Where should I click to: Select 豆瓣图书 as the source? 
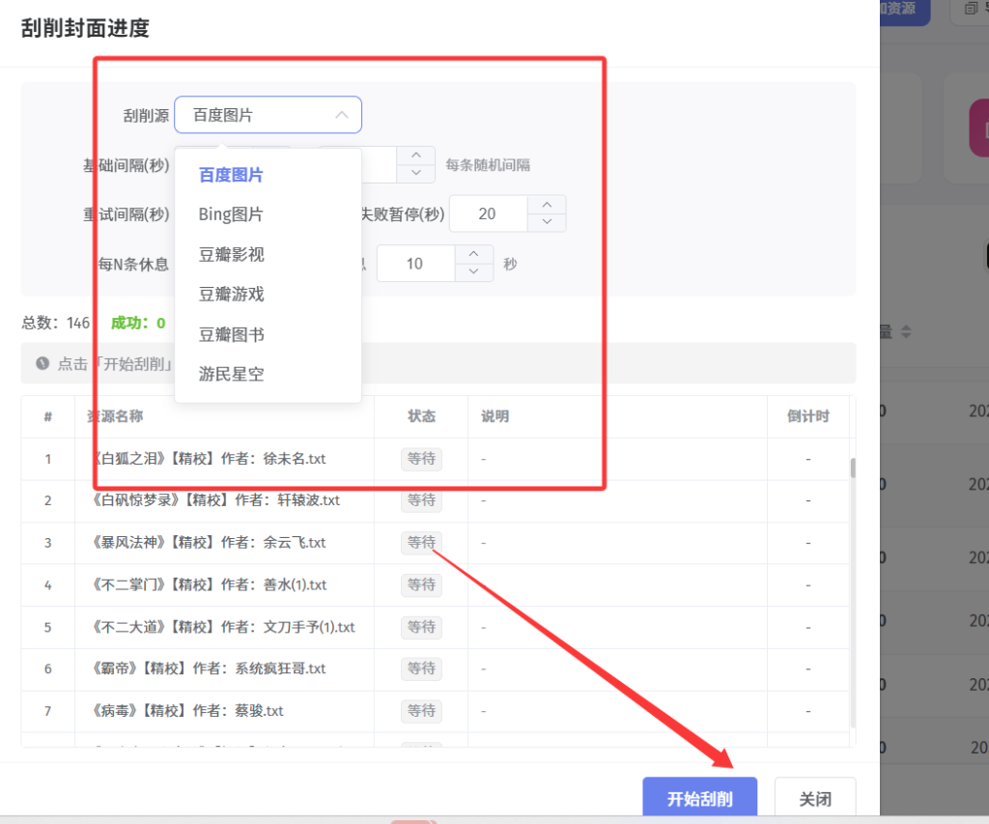tap(232, 334)
